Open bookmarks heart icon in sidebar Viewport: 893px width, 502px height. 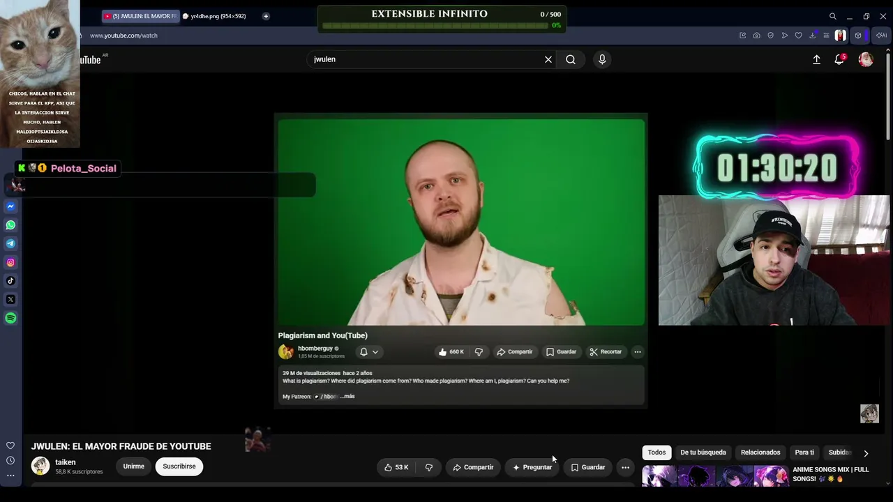point(10,446)
